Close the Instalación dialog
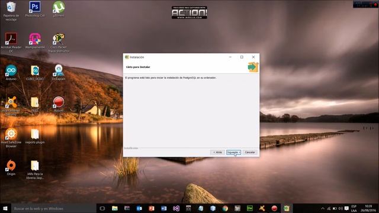 (253, 57)
